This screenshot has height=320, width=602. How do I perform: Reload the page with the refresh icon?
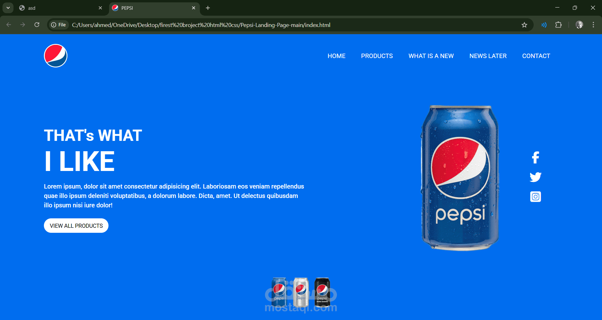pyautogui.click(x=37, y=25)
